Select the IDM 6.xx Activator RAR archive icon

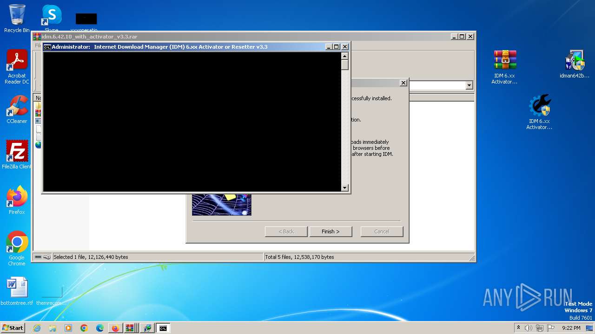(x=505, y=67)
